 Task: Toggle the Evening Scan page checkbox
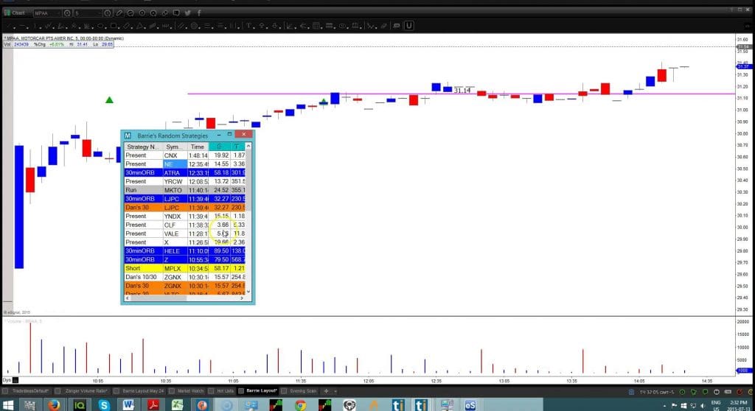[x=284, y=391]
